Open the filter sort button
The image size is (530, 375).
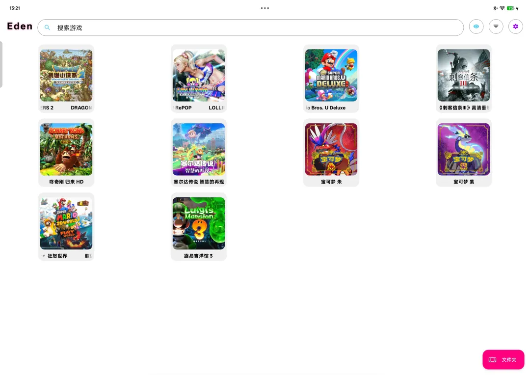click(x=496, y=27)
